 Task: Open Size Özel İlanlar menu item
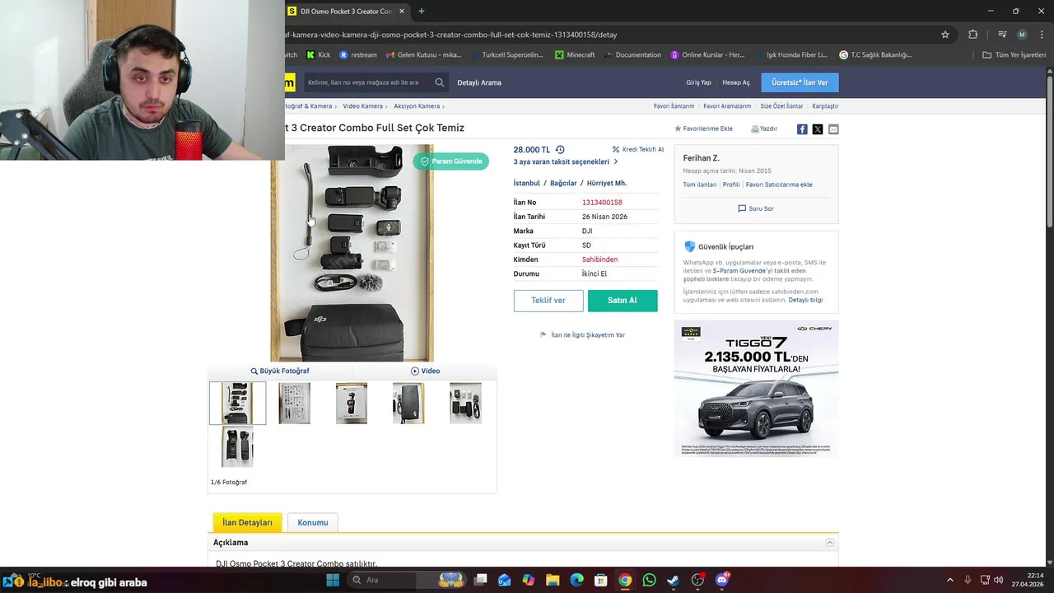point(781,106)
